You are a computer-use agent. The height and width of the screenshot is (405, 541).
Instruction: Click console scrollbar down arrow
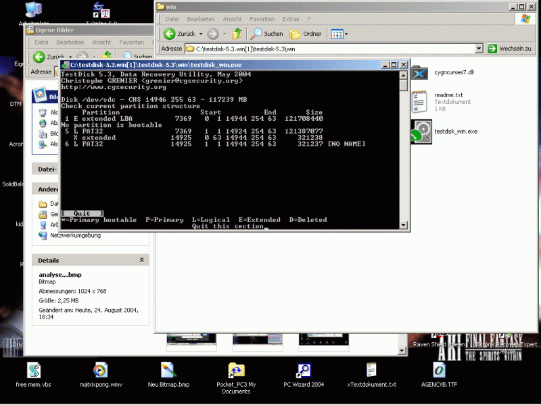[x=403, y=225]
